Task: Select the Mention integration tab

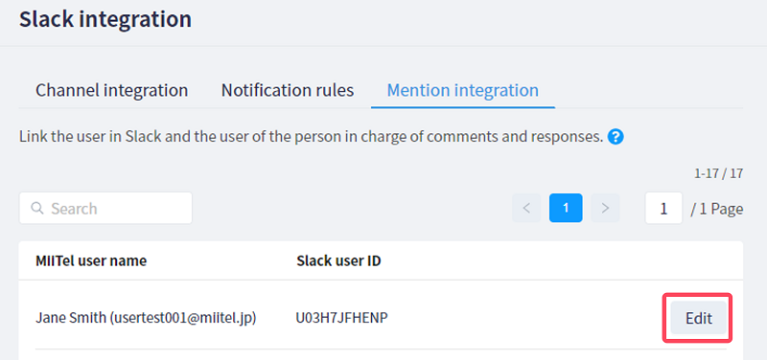Action: (463, 90)
